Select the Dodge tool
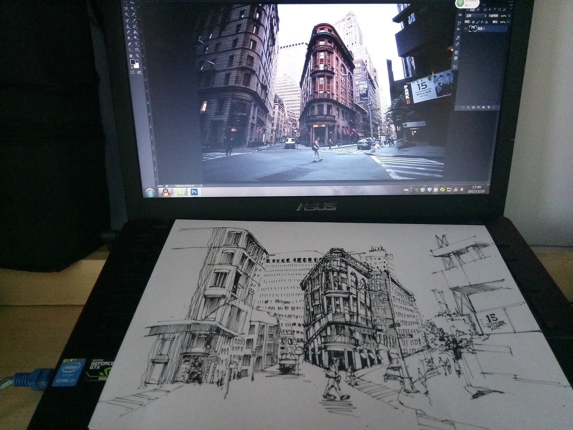This screenshot has height=430, width=573. (x=135, y=38)
